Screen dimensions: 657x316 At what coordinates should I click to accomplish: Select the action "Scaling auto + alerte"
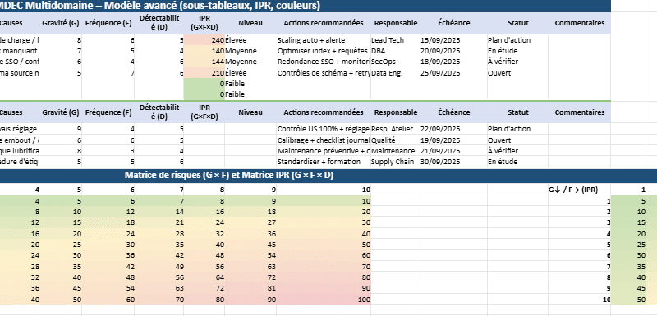click(323, 40)
